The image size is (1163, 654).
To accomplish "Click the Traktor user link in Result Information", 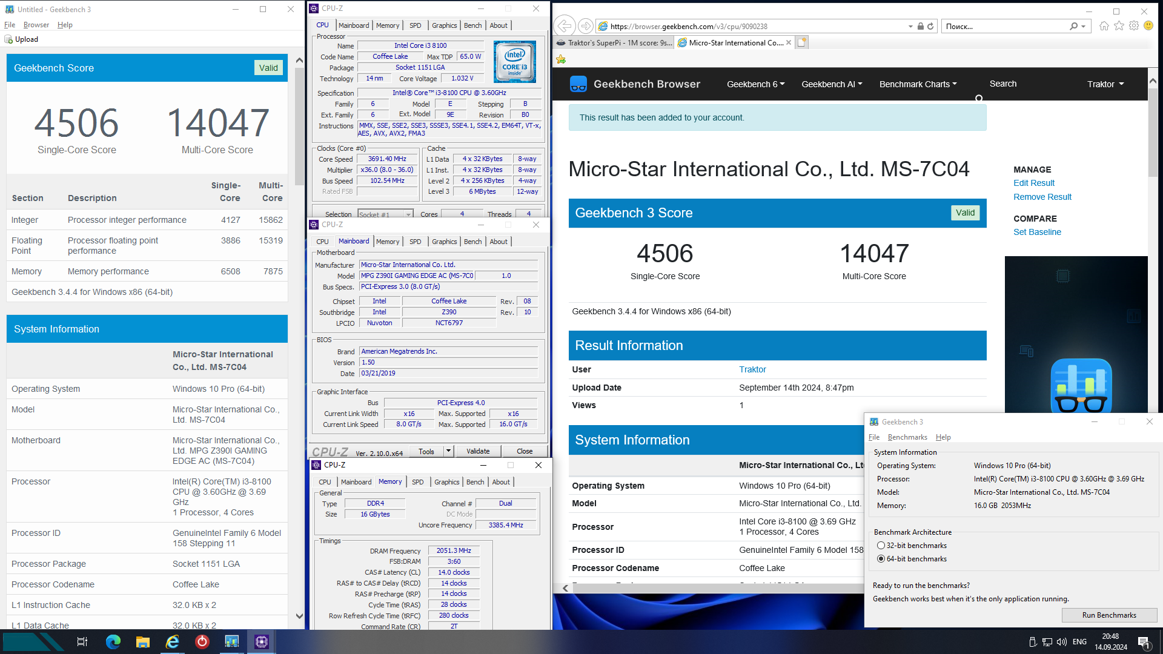I will (x=752, y=369).
